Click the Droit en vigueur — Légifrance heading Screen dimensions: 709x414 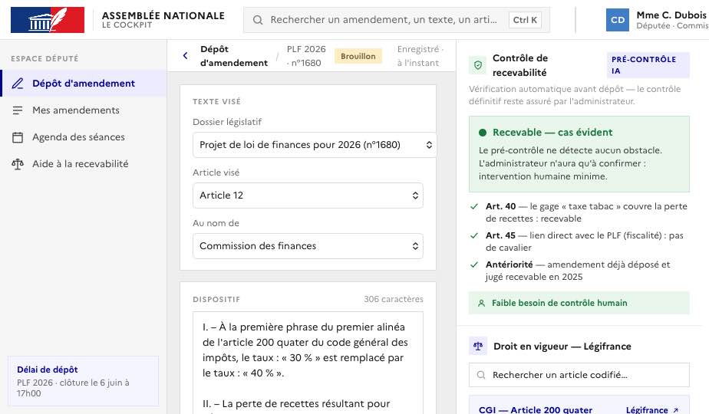[562, 347]
